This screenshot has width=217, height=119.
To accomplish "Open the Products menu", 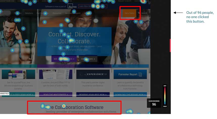I will click(18, 13).
